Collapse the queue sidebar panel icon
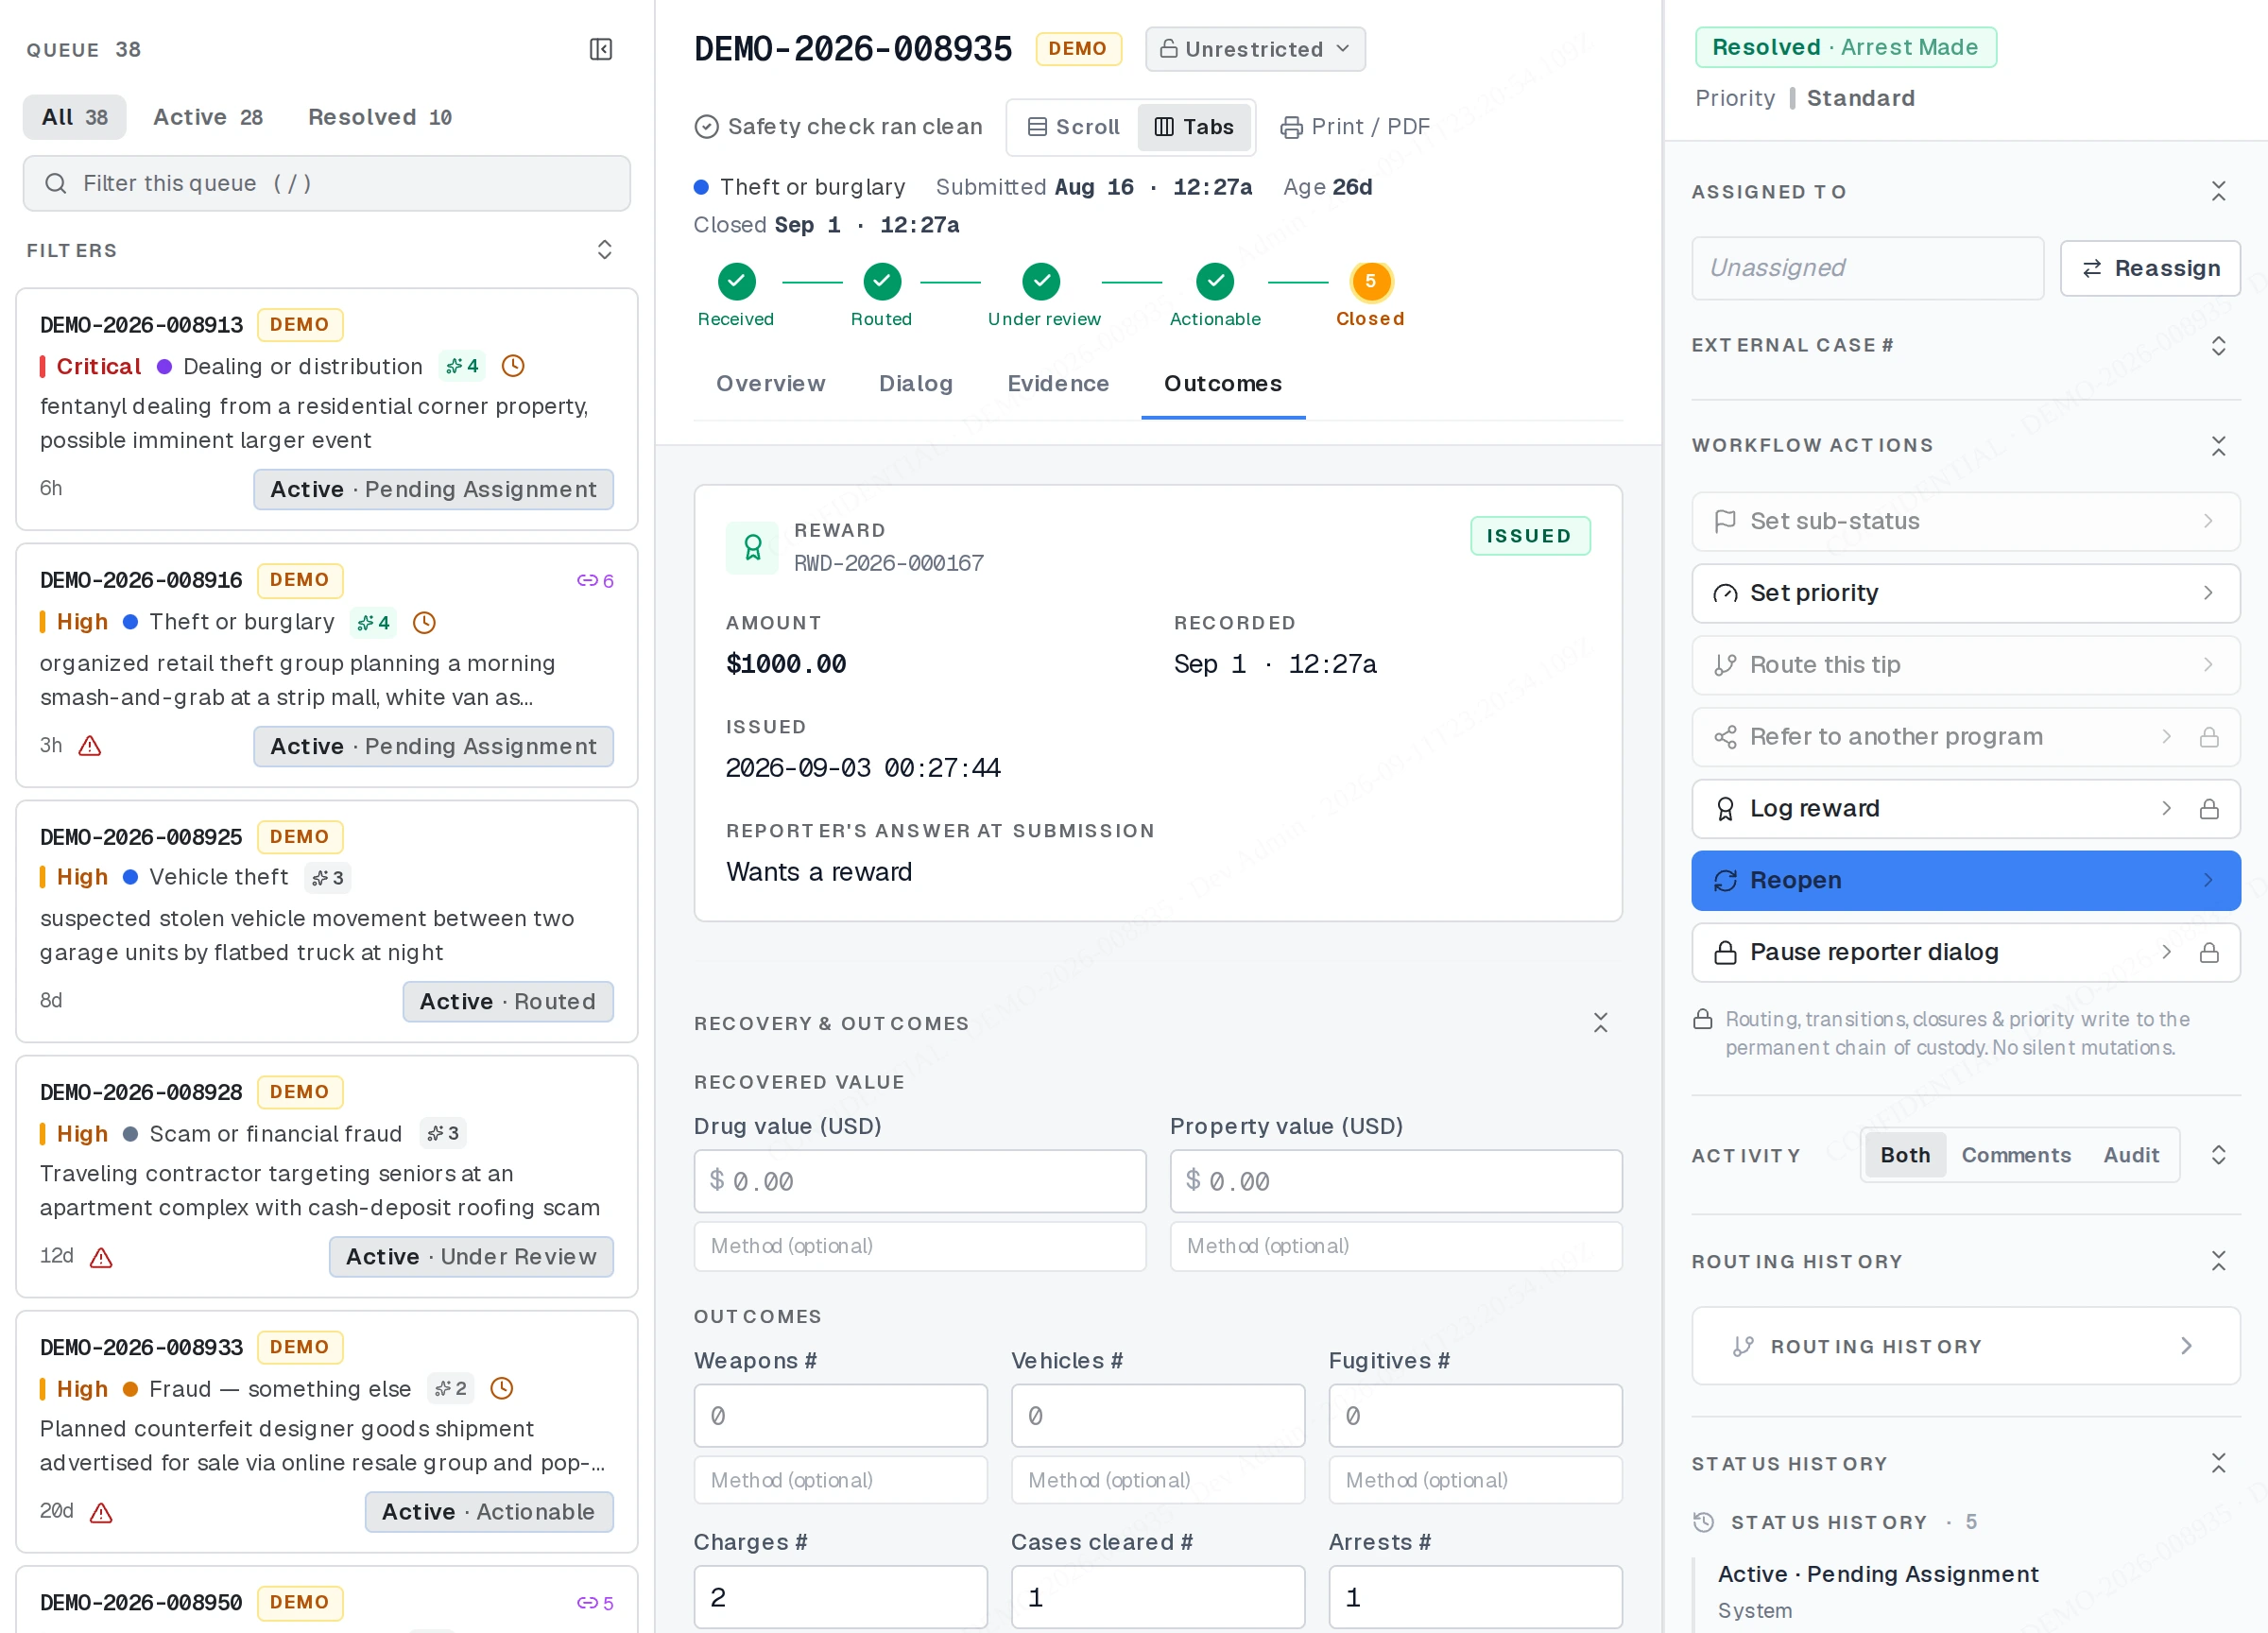This screenshot has height=1633, width=2268. click(601, 49)
